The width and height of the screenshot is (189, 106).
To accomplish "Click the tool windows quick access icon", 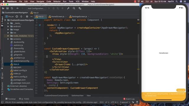I will 2,102.
